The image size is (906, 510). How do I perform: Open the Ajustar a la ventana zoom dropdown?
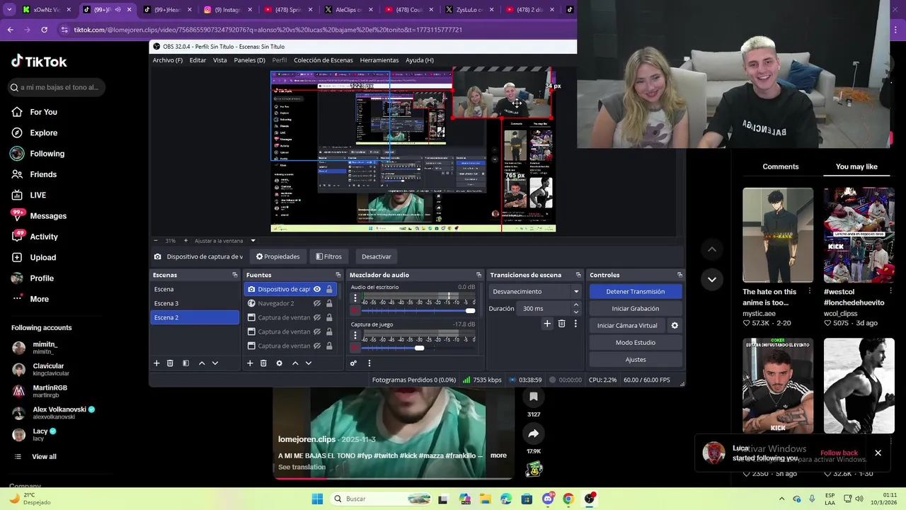(253, 241)
